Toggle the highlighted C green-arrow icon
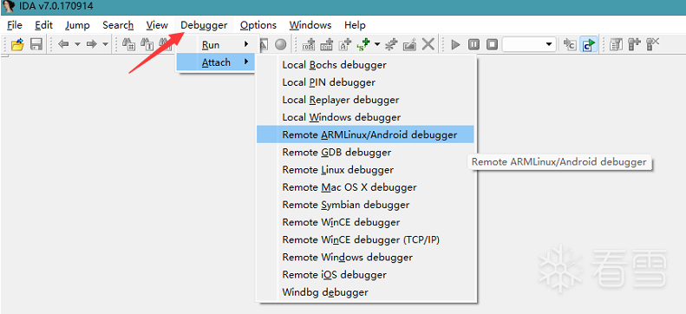This screenshot has height=314, width=686. click(x=589, y=44)
